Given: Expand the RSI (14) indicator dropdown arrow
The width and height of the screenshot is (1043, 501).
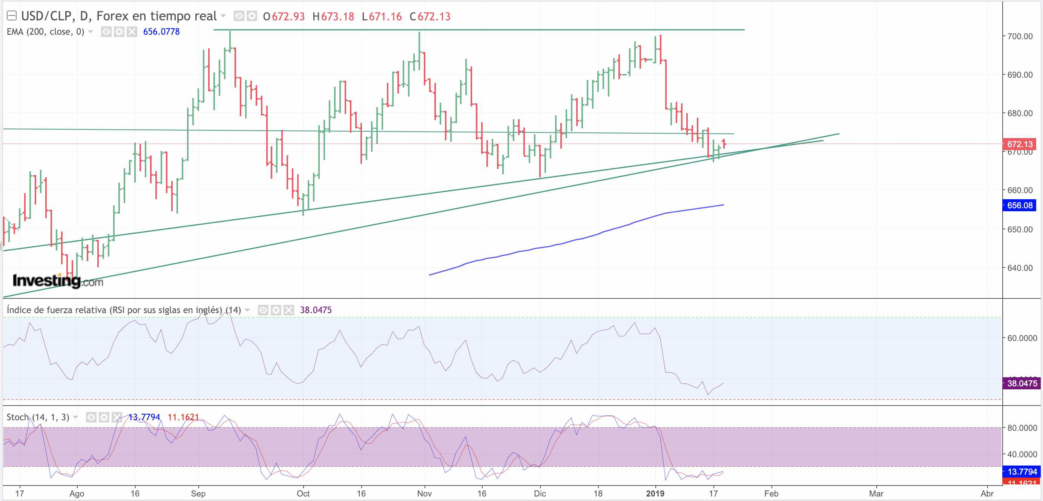Looking at the screenshot, I should (x=247, y=310).
